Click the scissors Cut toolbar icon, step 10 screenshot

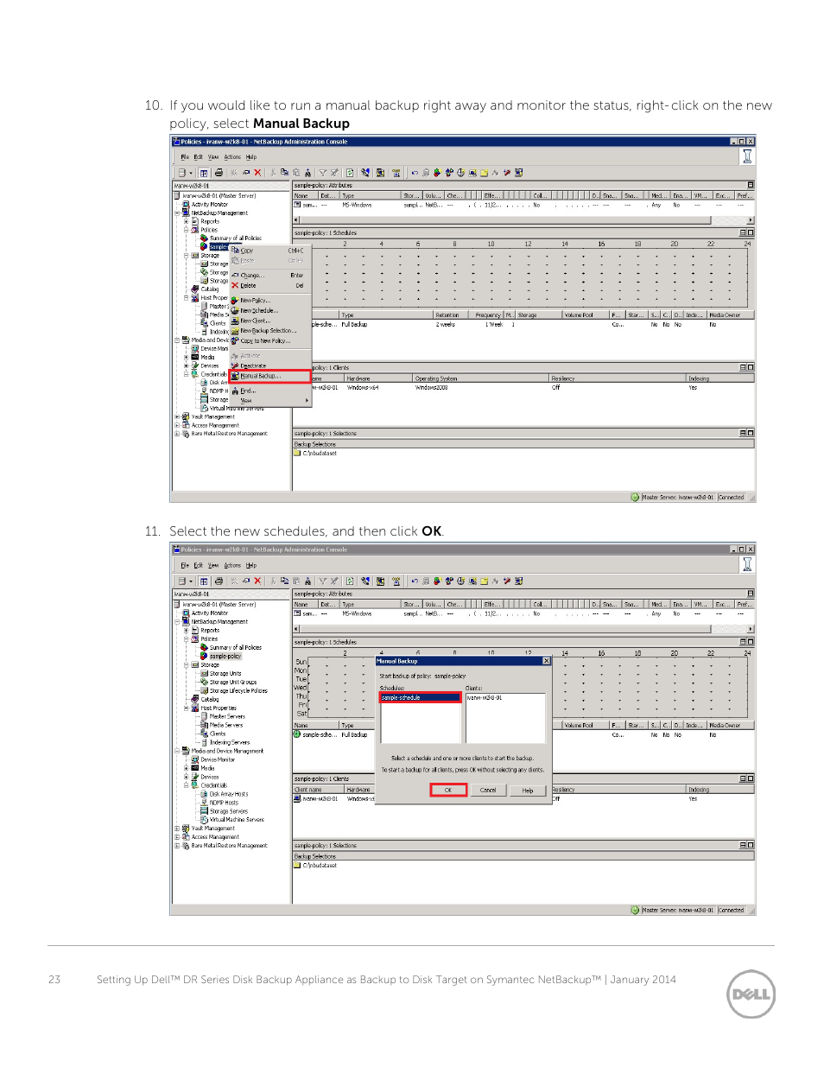pos(274,173)
